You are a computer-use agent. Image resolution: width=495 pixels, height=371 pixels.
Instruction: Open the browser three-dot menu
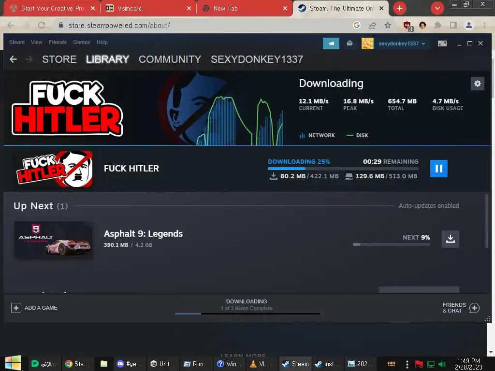click(484, 25)
